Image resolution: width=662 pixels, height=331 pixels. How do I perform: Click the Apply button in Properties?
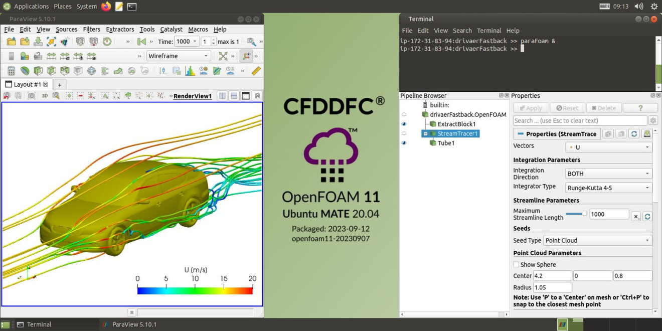point(530,107)
